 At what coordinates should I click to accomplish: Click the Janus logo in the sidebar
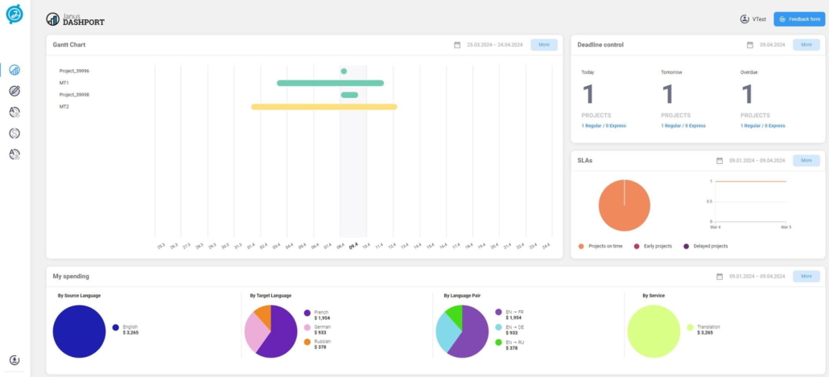pos(14,14)
